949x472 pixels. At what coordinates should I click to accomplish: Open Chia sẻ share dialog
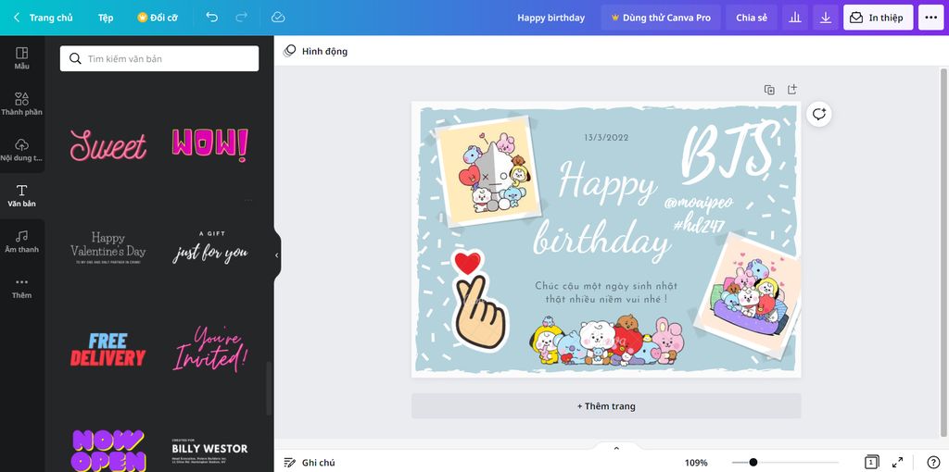(x=751, y=18)
